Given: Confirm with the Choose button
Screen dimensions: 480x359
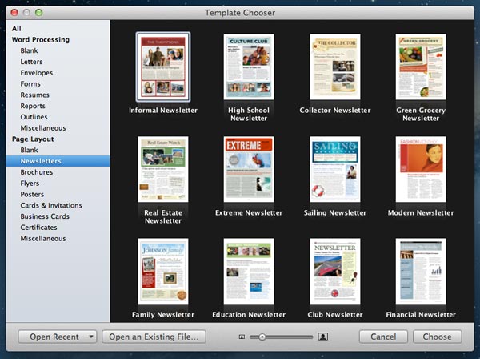Looking at the screenshot, I should click(438, 337).
